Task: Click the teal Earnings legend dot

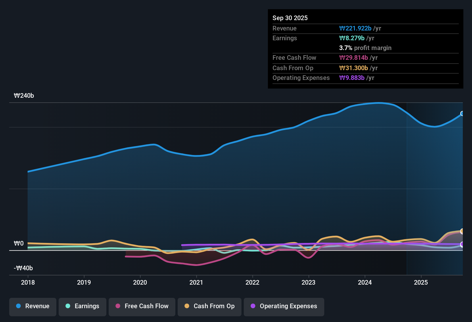Action: pyautogui.click(x=68, y=306)
